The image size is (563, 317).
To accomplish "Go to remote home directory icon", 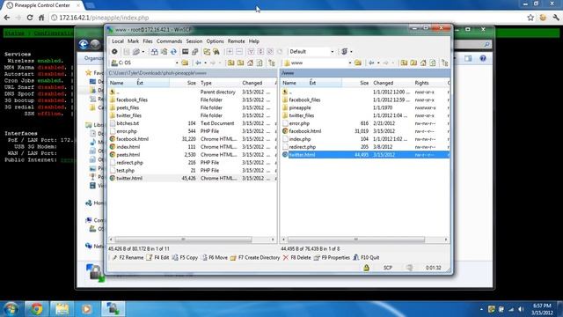I will 423,63.
